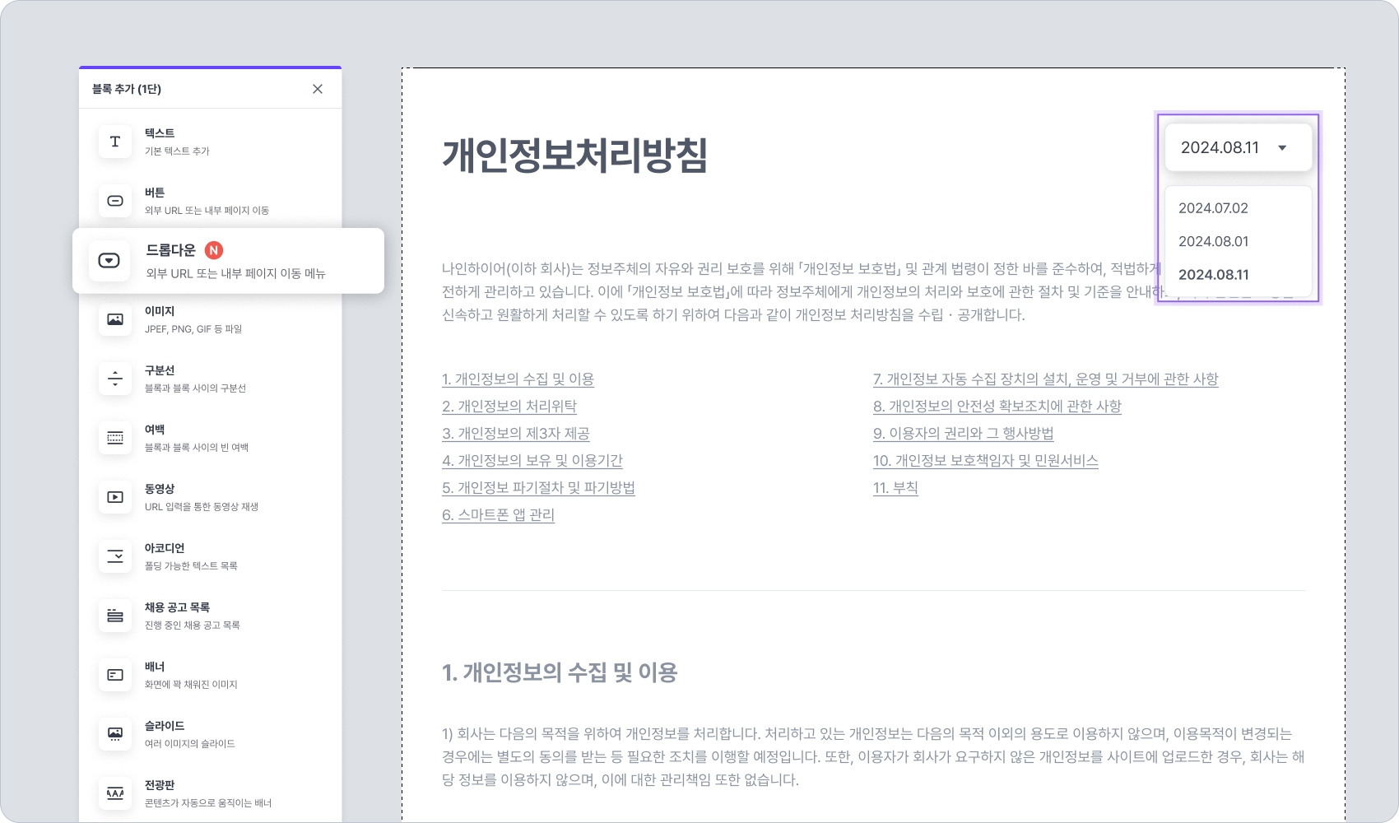Click the section heading 1. 개인정보의 수집 및 이용

[x=560, y=672]
